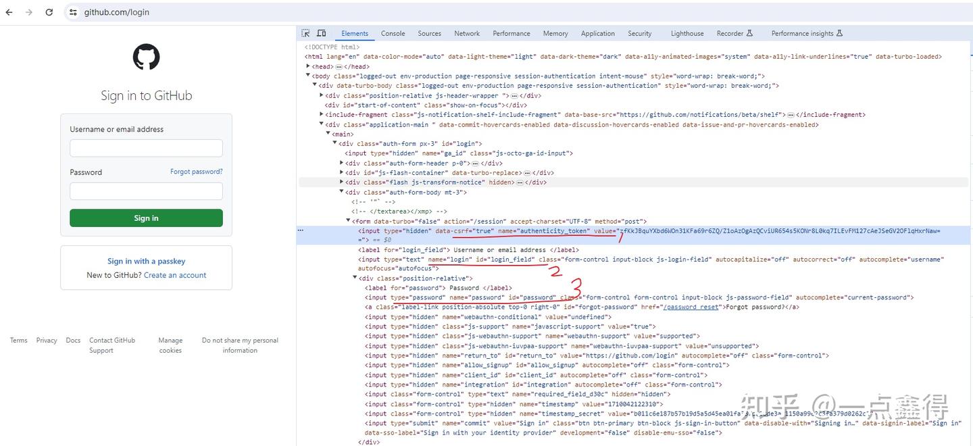Expand the include-fragment element node
Screen dimensions: 973x446
[x=320, y=114]
